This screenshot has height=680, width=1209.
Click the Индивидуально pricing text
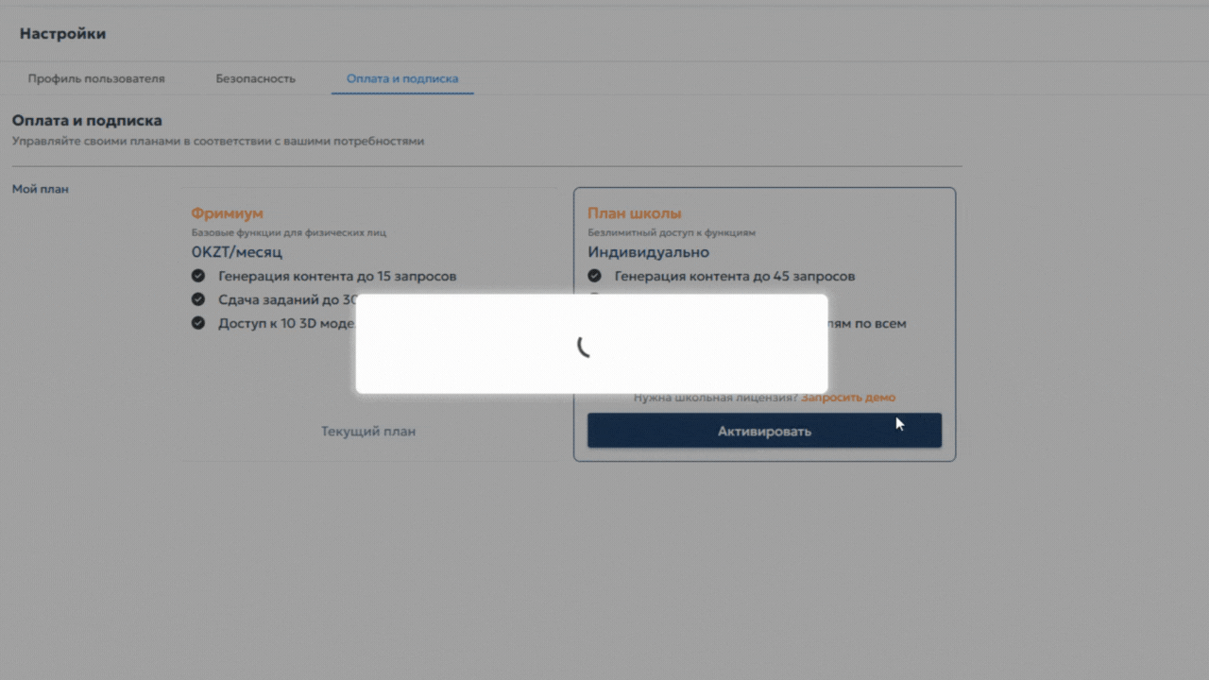pos(648,252)
